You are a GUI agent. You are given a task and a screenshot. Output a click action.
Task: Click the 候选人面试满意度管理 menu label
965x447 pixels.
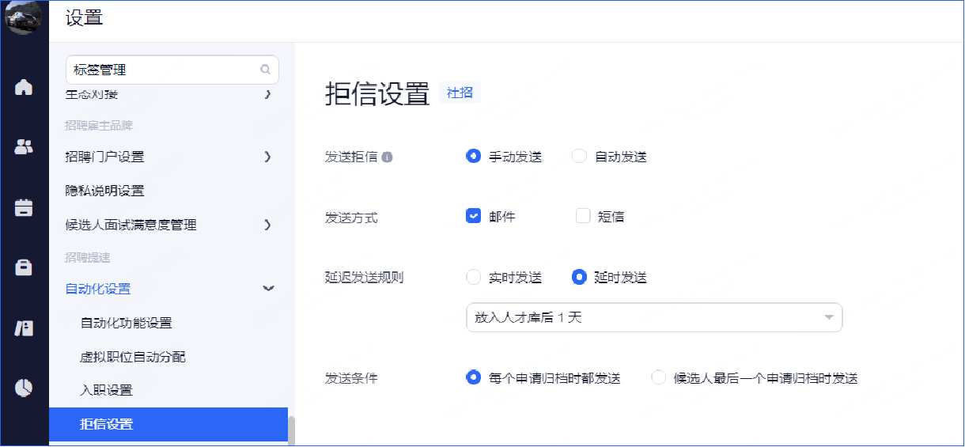click(131, 225)
